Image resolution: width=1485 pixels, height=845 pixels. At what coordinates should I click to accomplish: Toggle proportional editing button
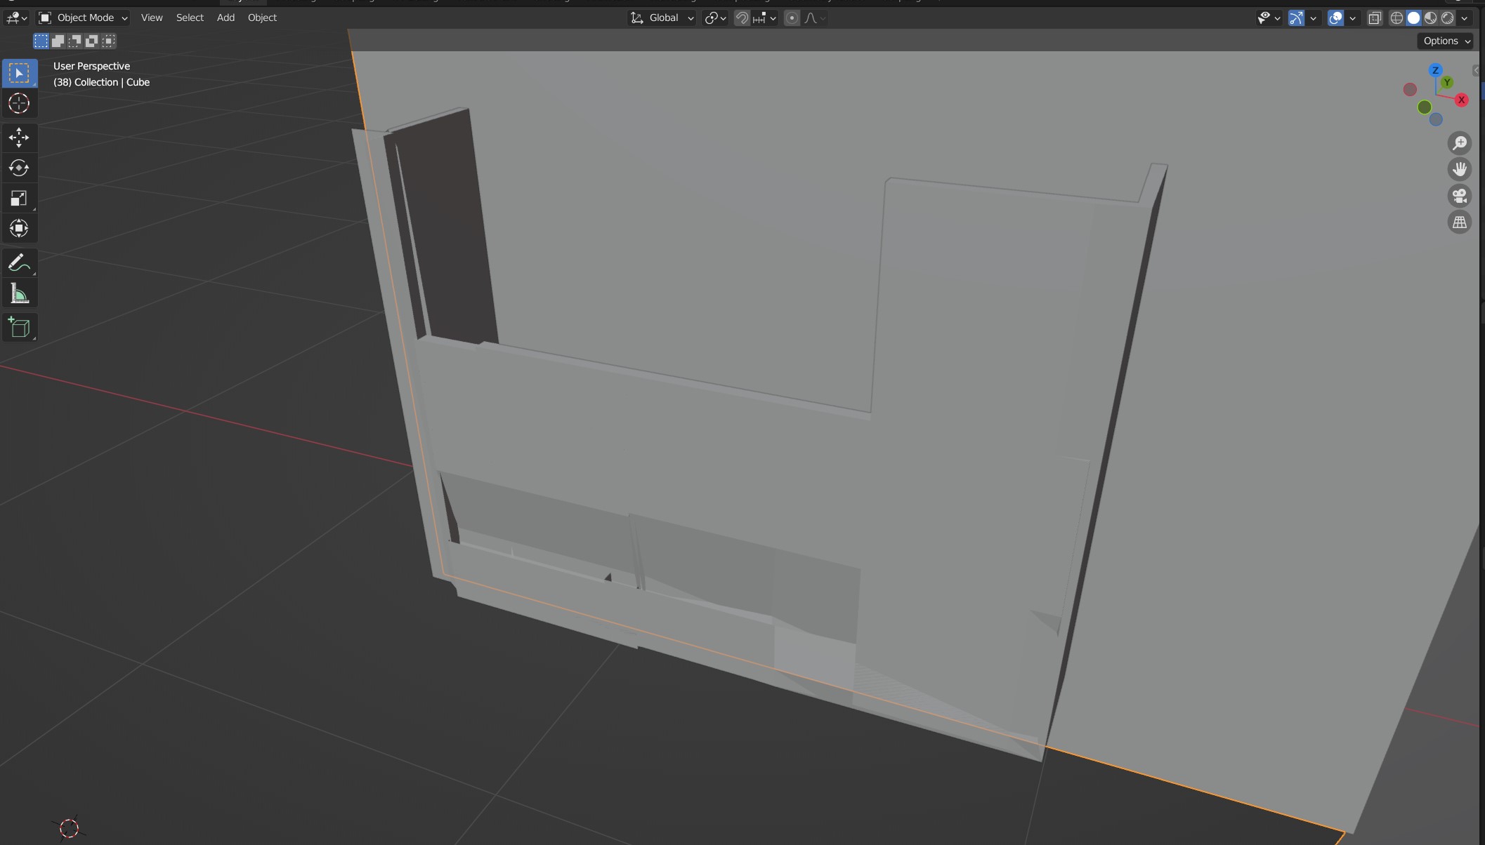pos(792,18)
